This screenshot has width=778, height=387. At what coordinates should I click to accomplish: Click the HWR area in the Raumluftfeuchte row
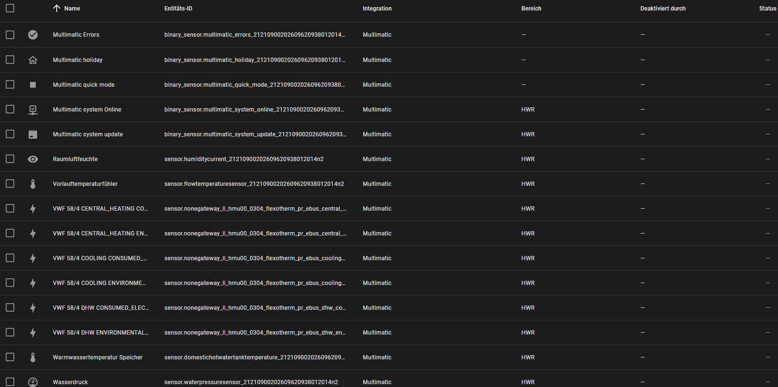pyautogui.click(x=528, y=159)
